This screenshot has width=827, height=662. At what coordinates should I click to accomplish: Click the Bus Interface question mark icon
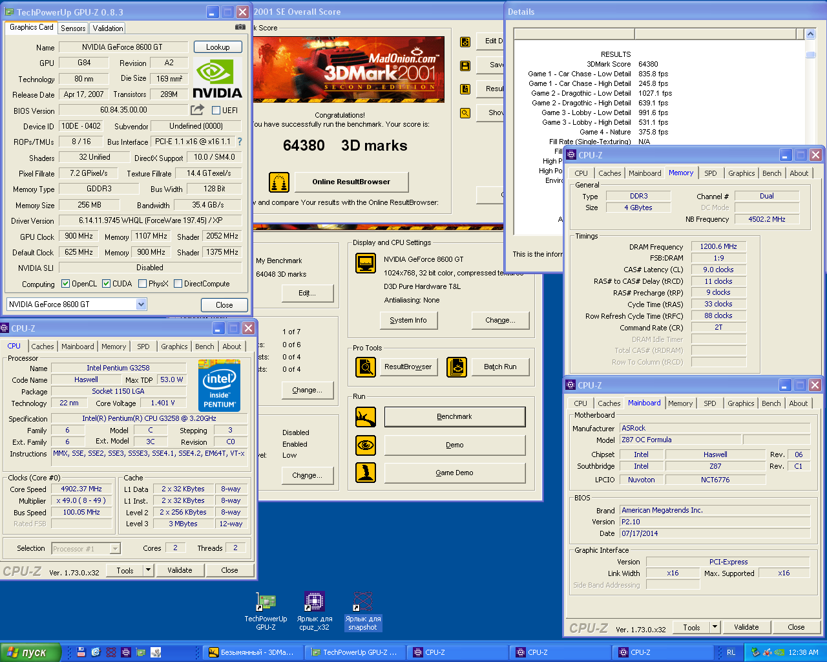point(240,142)
